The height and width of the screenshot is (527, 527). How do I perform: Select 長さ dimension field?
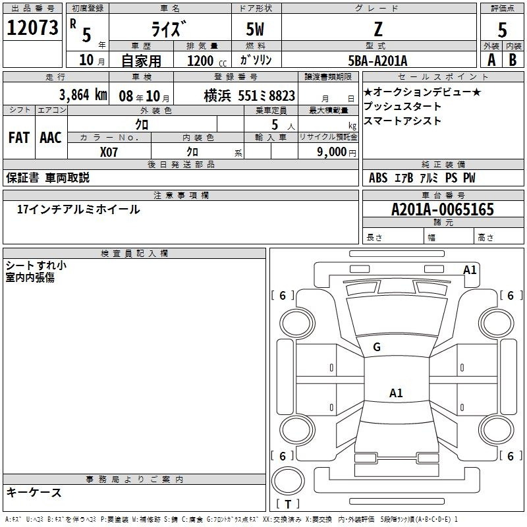tap(393, 237)
